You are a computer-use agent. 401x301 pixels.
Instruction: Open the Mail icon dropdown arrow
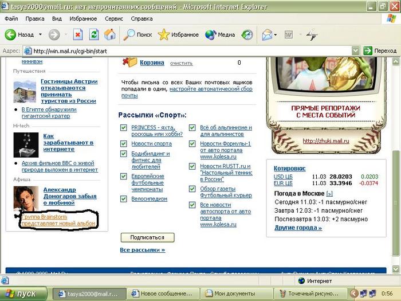tap(276, 34)
